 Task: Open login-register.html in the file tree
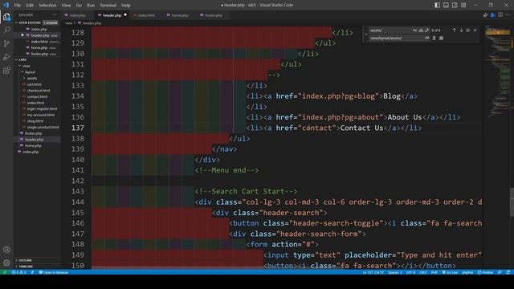point(42,109)
